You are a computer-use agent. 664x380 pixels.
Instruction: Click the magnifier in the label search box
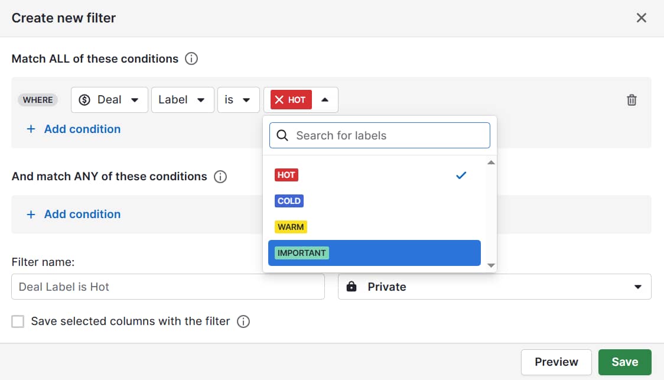tap(282, 135)
